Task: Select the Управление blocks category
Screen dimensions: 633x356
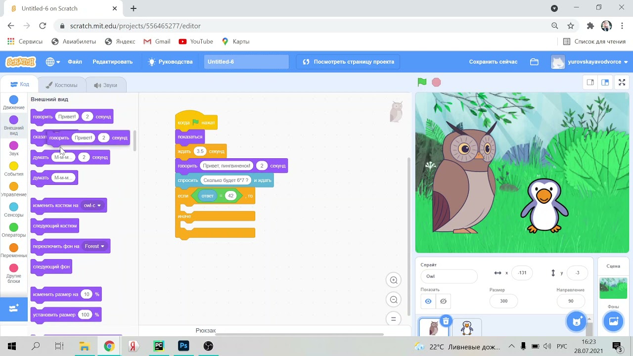Action: point(14,189)
